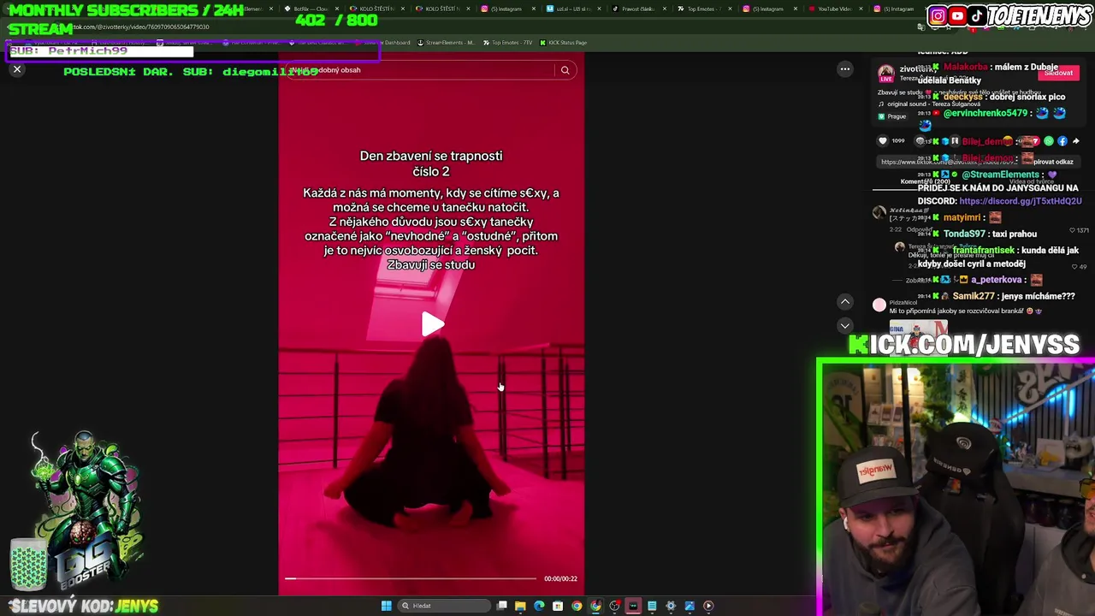The height and width of the screenshot is (616, 1095).
Task: Switch to the Videa od tvůrce tab
Action: [x=1032, y=181]
